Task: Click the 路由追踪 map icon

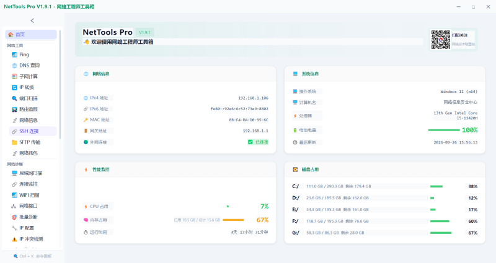Action: 14,110
